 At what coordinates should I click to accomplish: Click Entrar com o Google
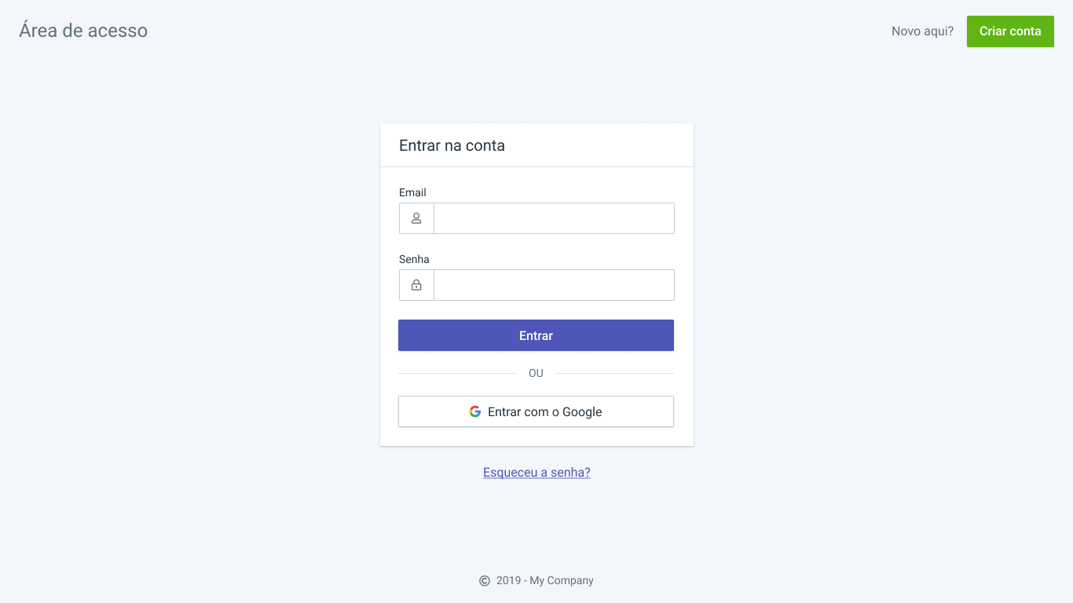(536, 411)
